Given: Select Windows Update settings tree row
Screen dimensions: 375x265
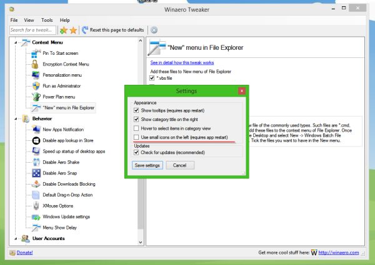Looking at the screenshot, I should 66,217.
